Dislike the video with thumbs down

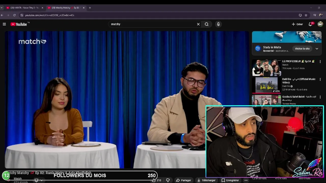(x=168, y=180)
